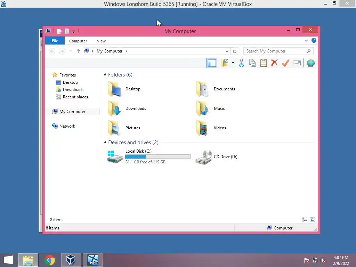Click the red X Delete icon

[x=274, y=63]
